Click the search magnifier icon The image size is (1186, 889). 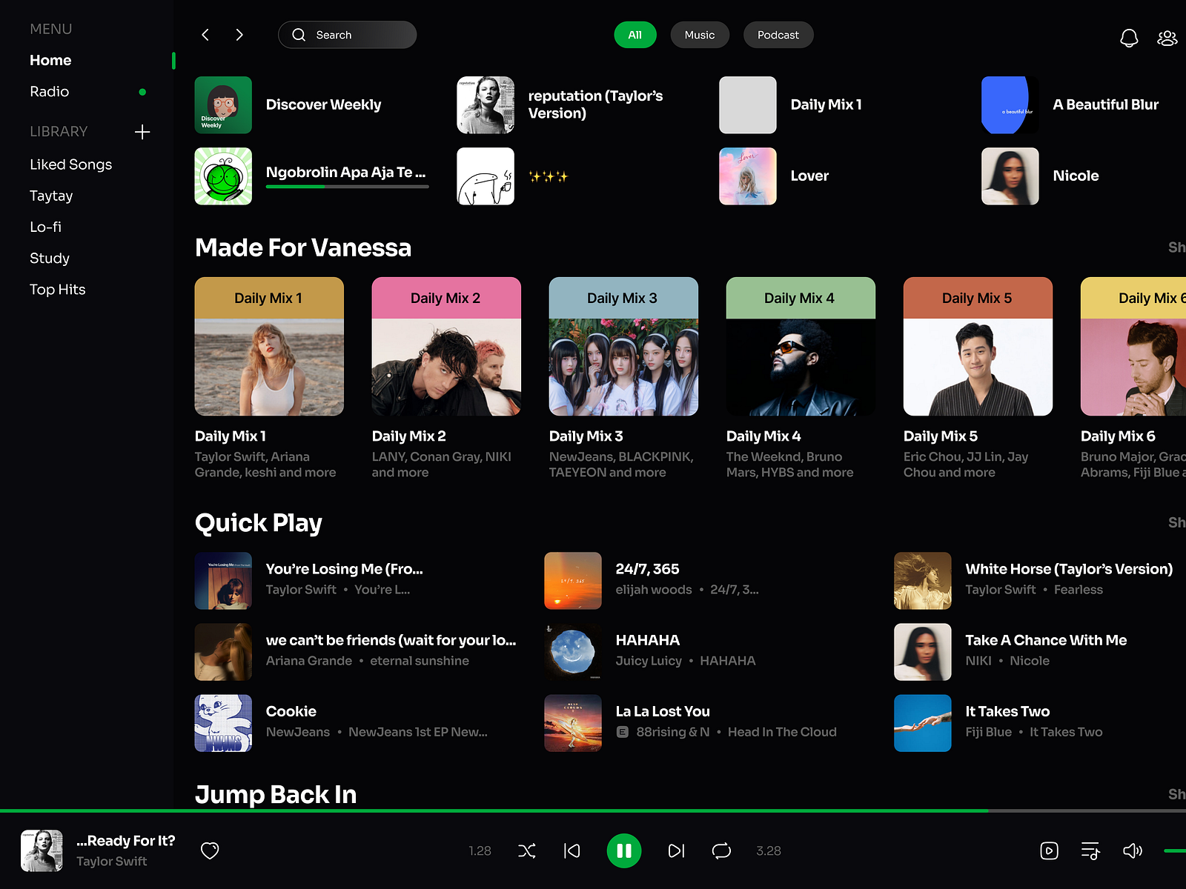pyautogui.click(x=299, y=35)
